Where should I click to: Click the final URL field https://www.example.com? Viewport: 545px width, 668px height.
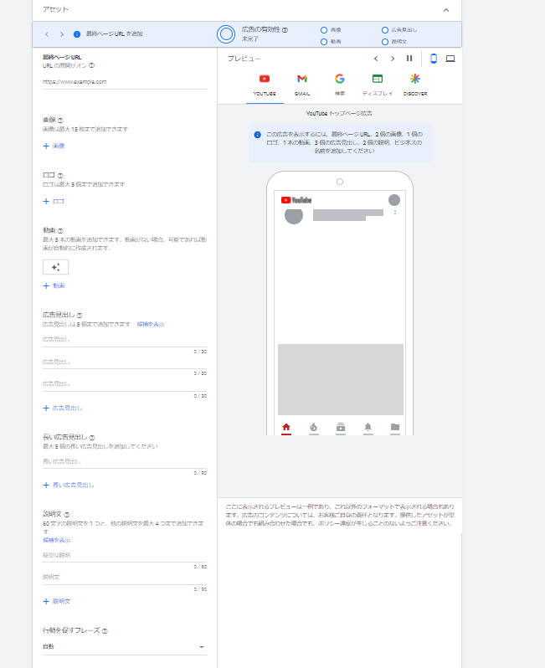tap(125, 82)
